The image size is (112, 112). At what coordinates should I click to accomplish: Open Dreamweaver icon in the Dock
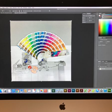pyautogui.click(x=109, y=91)
